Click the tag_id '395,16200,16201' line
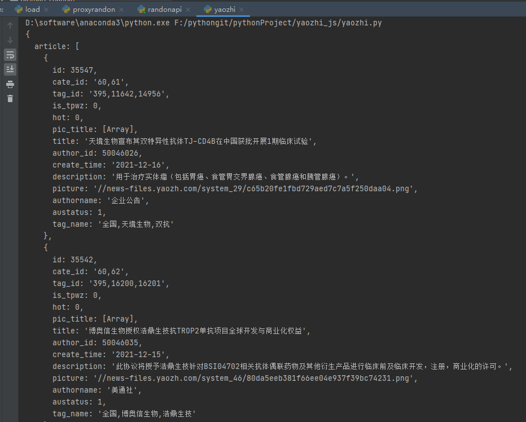Image resolution: width=526 pixels, height=422 pixels. coord(111,283)
